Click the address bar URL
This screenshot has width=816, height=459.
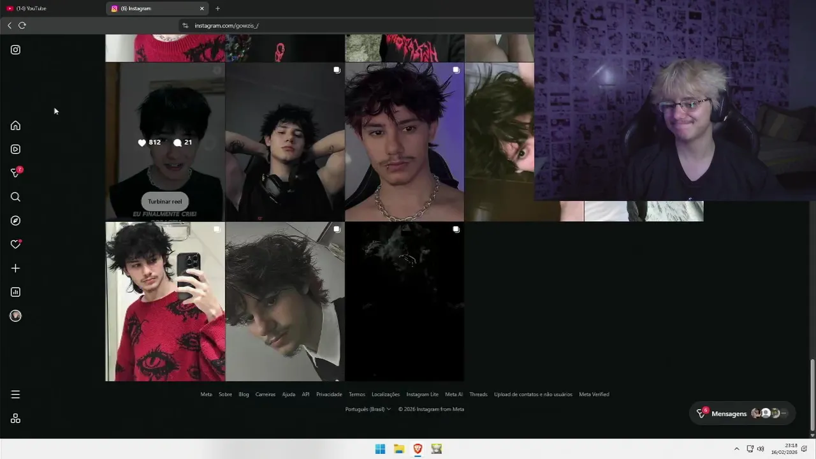[x=226, y=25]
